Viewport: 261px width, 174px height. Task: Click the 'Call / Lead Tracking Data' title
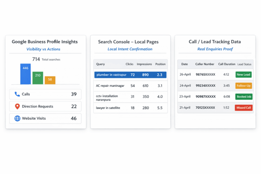(215, 41)
